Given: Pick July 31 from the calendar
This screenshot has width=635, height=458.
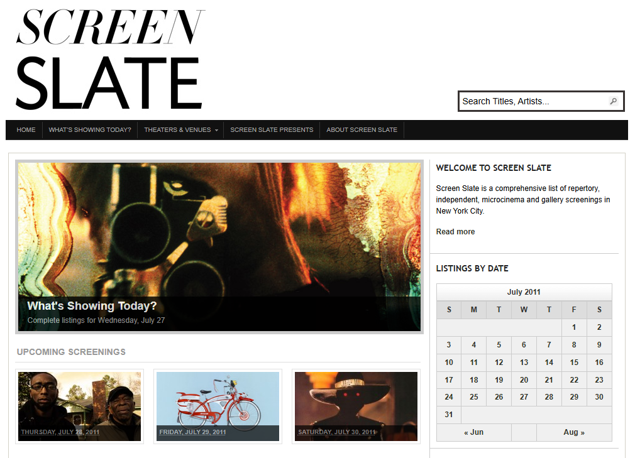Looking at the screenshot, I should 449,415.
